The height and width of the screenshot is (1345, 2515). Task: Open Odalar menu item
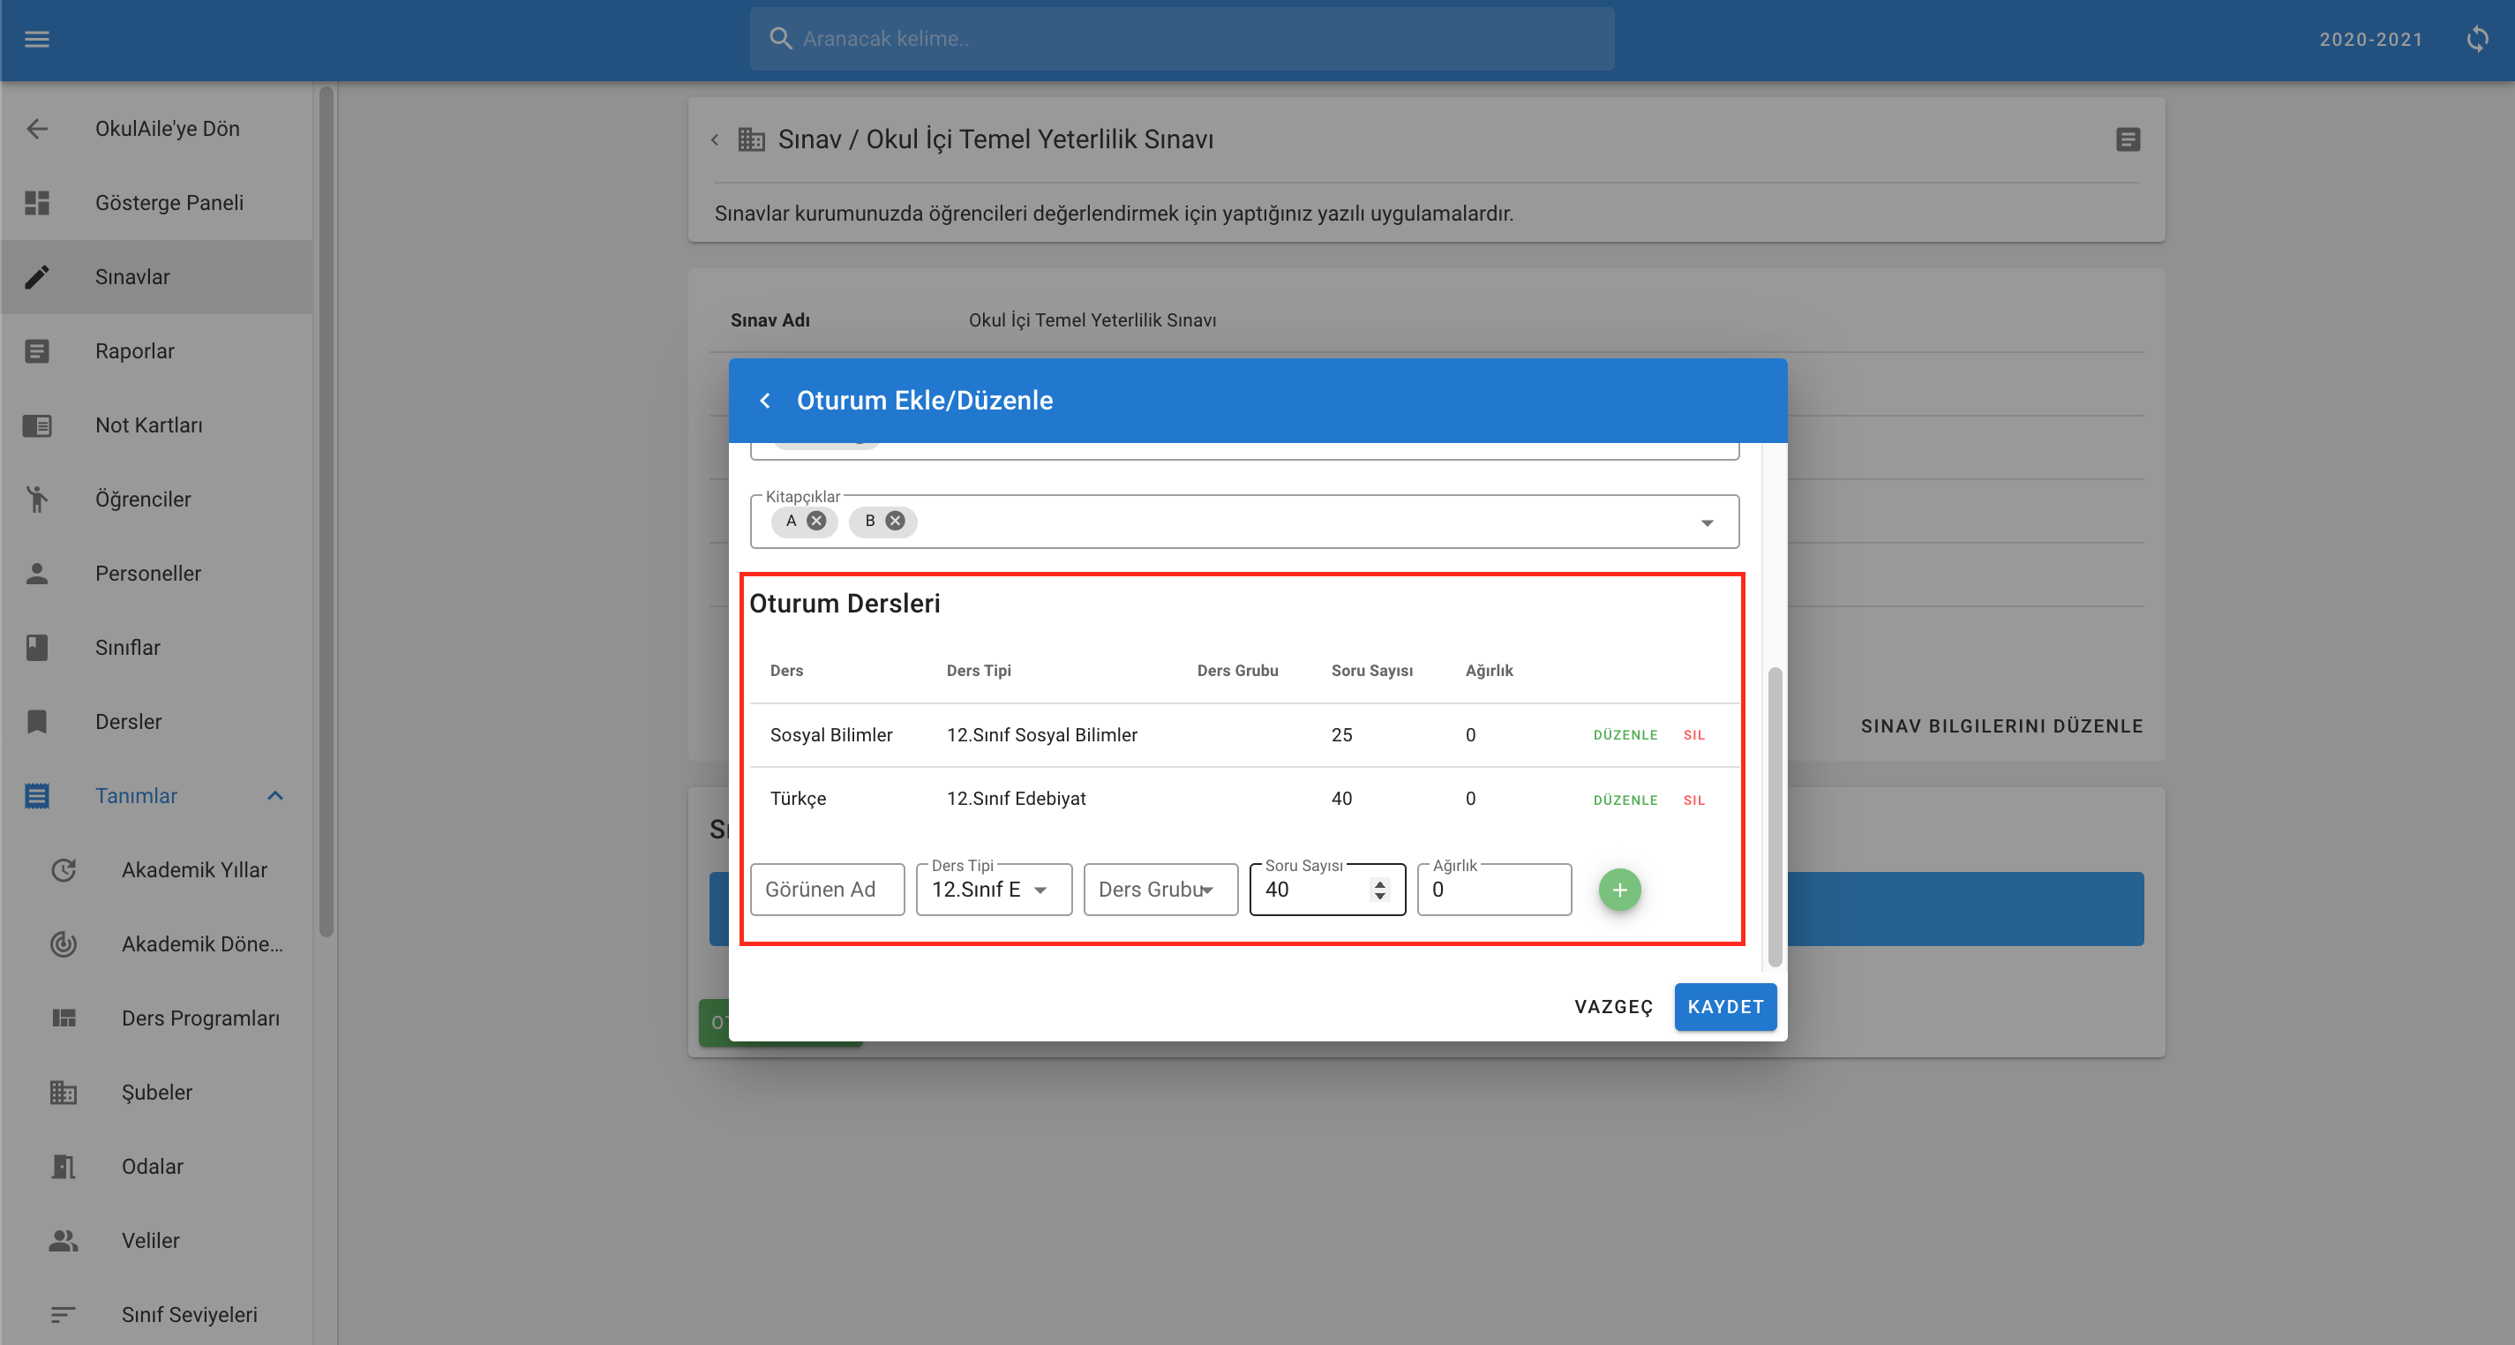pyautogui.click(x=156, y=1168)
